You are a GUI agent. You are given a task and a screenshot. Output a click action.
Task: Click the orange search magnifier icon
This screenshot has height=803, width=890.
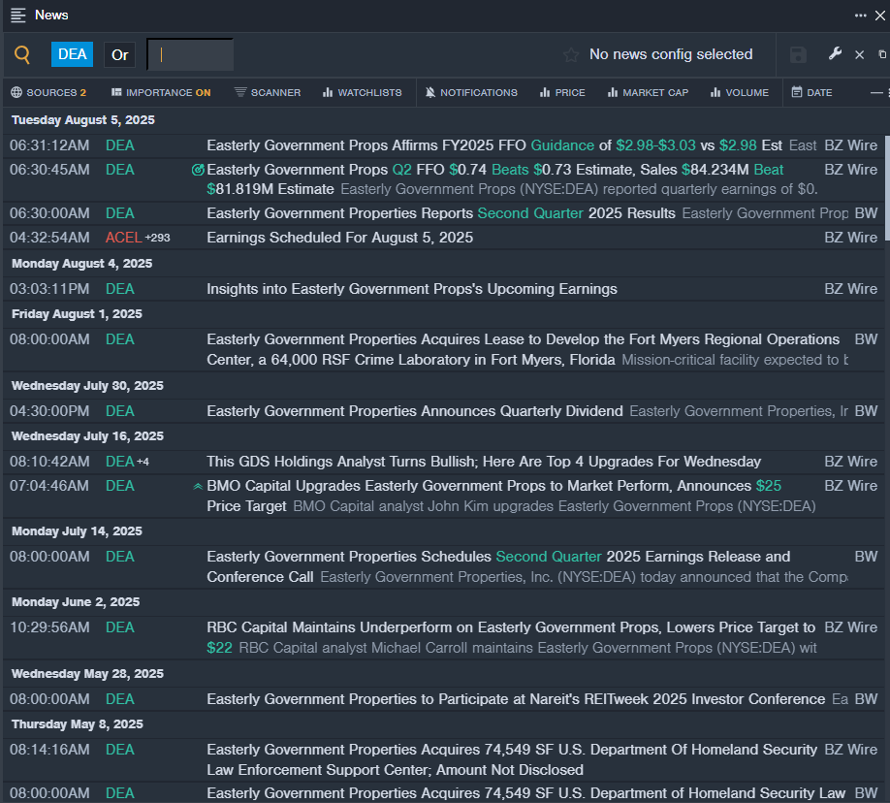tap(22, 54)
